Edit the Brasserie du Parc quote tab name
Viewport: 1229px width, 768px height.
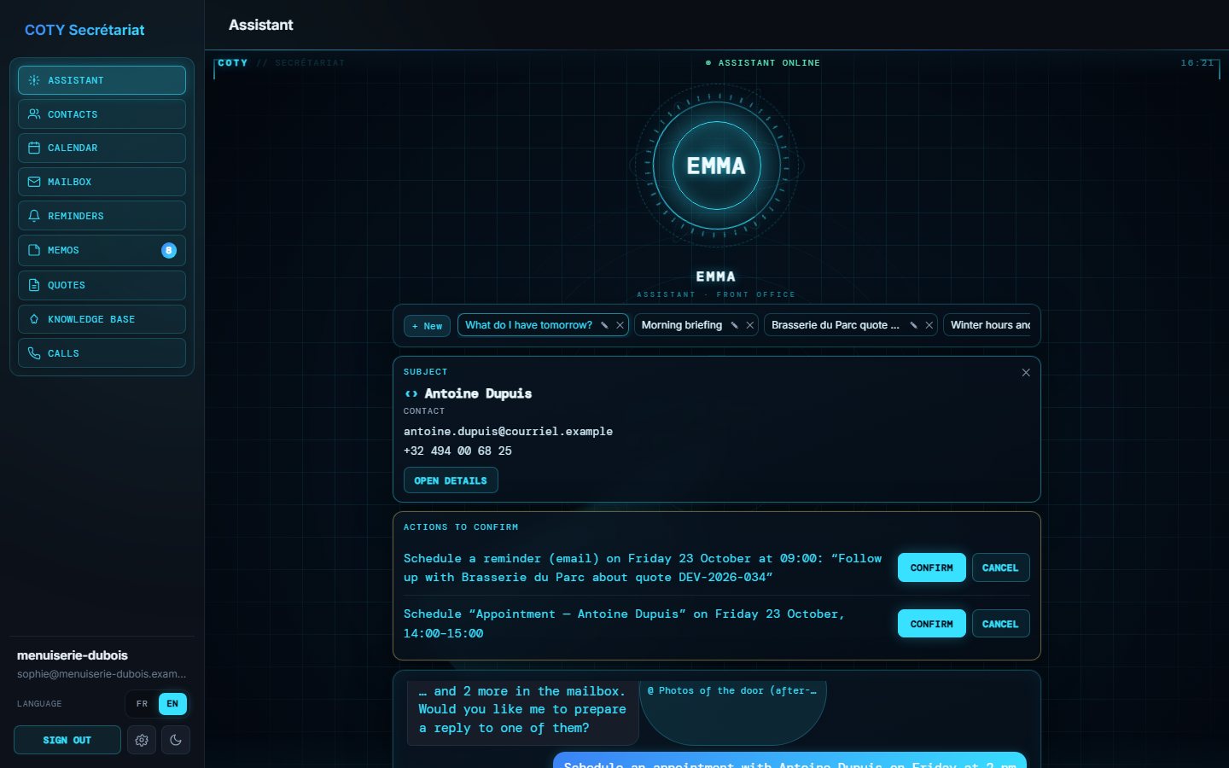point(913,325)
